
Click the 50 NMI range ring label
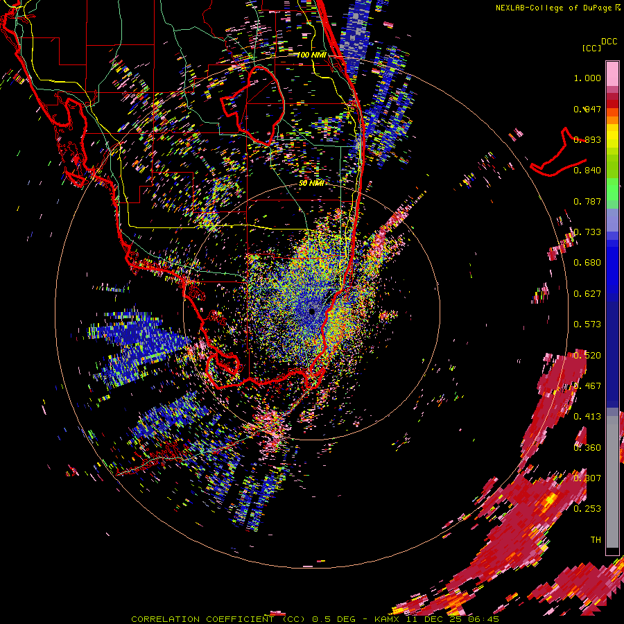(311, 184)
